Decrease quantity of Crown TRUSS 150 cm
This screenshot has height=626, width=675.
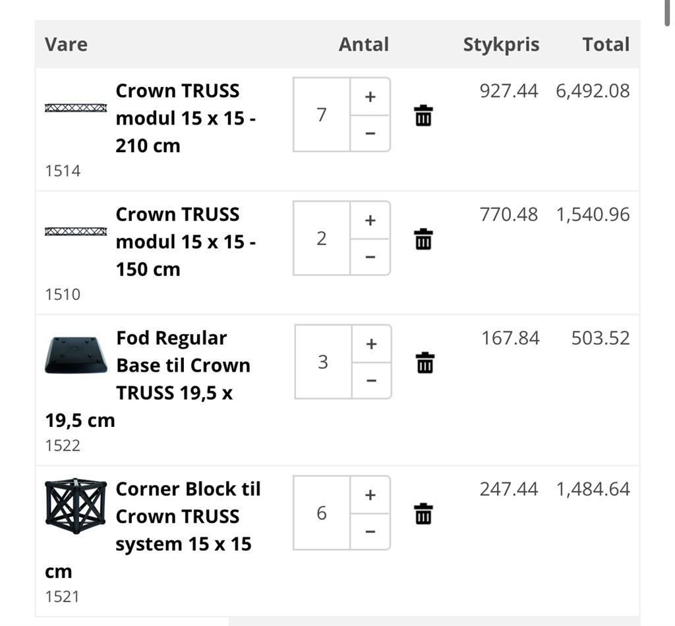pyautogui.click(x=370, y=257)
